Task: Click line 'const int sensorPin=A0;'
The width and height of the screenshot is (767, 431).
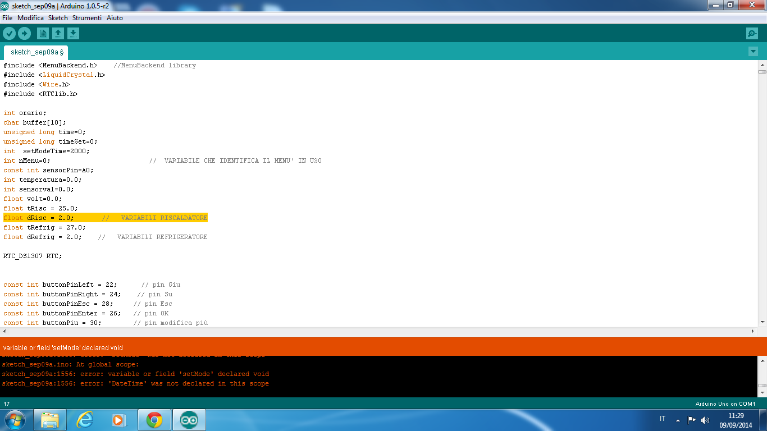Action: pos(48,170)
